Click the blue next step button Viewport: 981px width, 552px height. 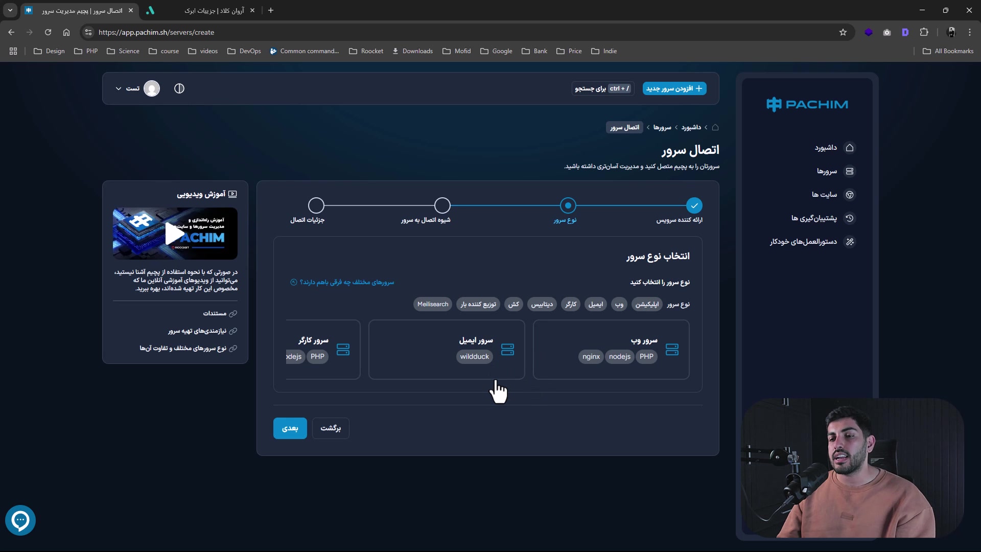[290, 428]
